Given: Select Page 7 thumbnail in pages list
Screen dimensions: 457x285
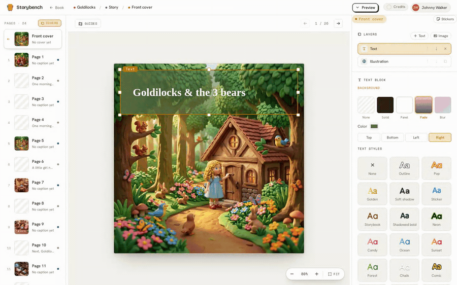Looking at the screenshot, I should point(21,185).
